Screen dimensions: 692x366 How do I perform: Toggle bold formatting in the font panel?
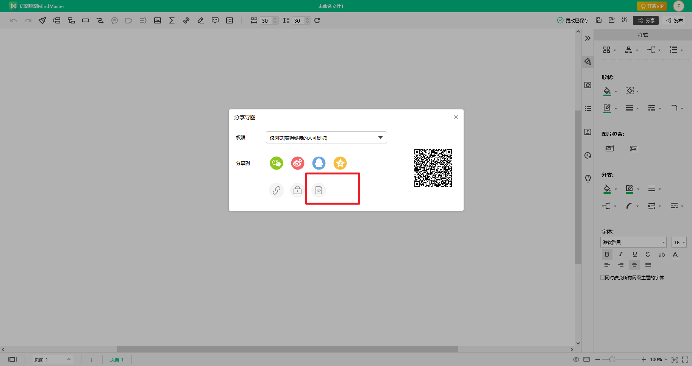point(607,254)
